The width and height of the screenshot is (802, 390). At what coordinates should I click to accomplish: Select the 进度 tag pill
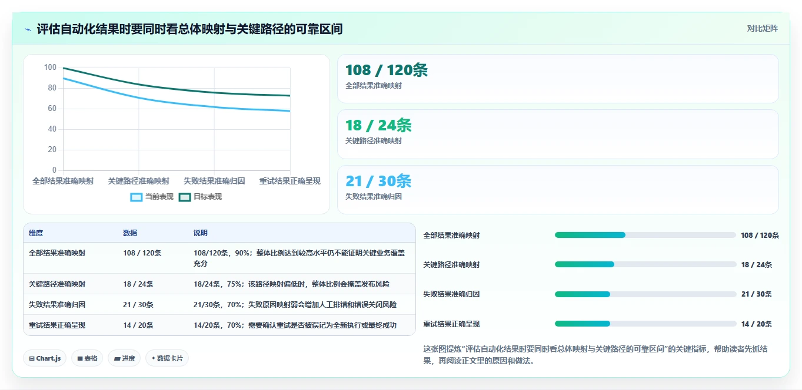pos(124,358)
